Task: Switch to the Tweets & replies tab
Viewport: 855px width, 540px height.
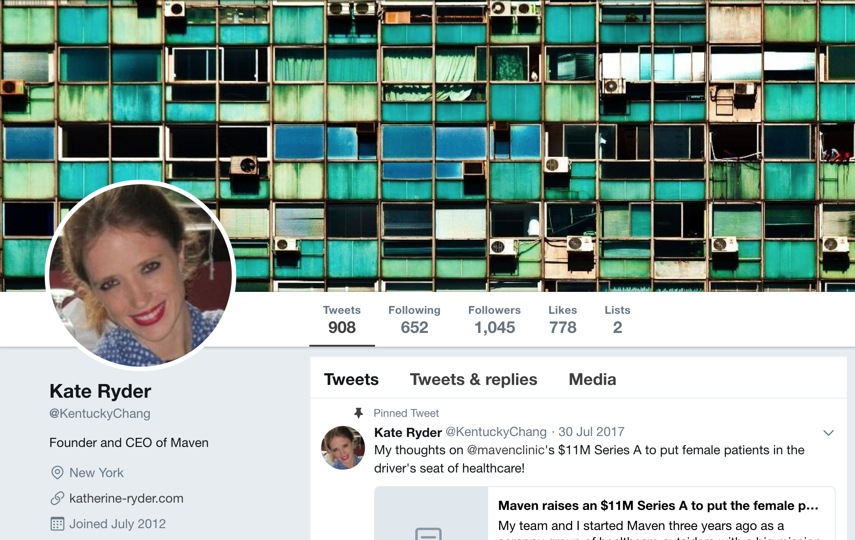Action: pyautogui.click(x=474, y=379)
